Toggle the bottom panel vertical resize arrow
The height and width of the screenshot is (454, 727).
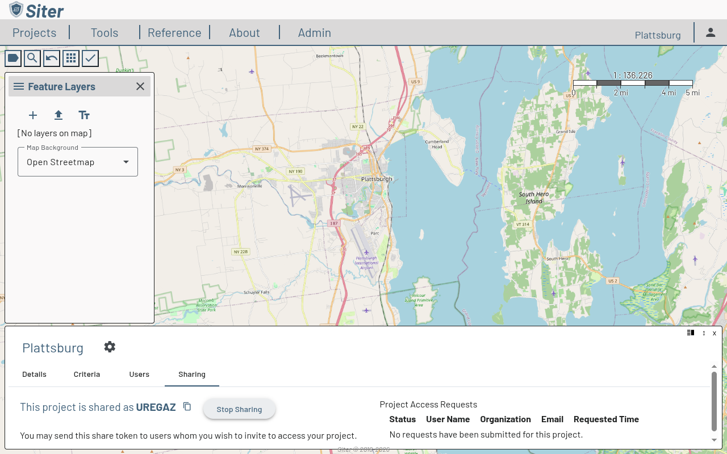(704, 333)
